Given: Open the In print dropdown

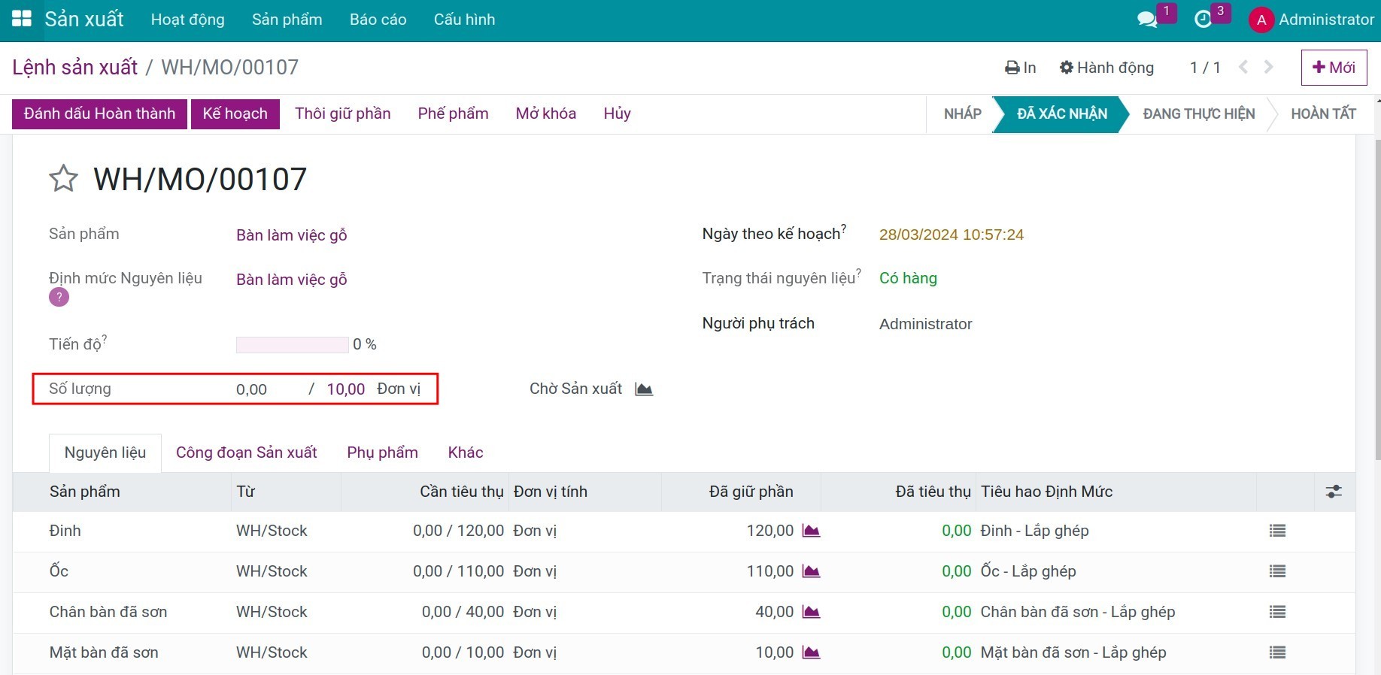Looking at the screenshot, I should [x=1021, y=68].
